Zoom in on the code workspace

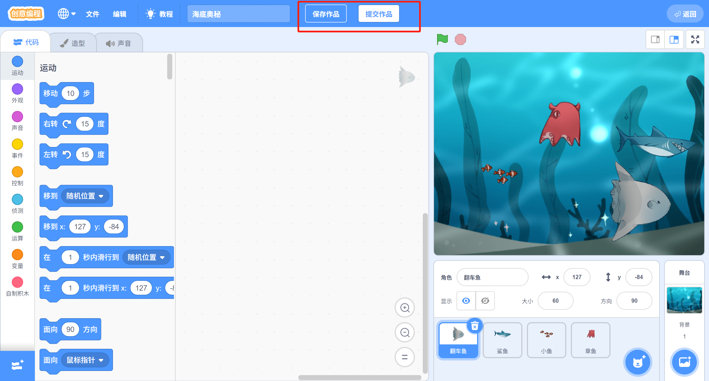[404, 308]
